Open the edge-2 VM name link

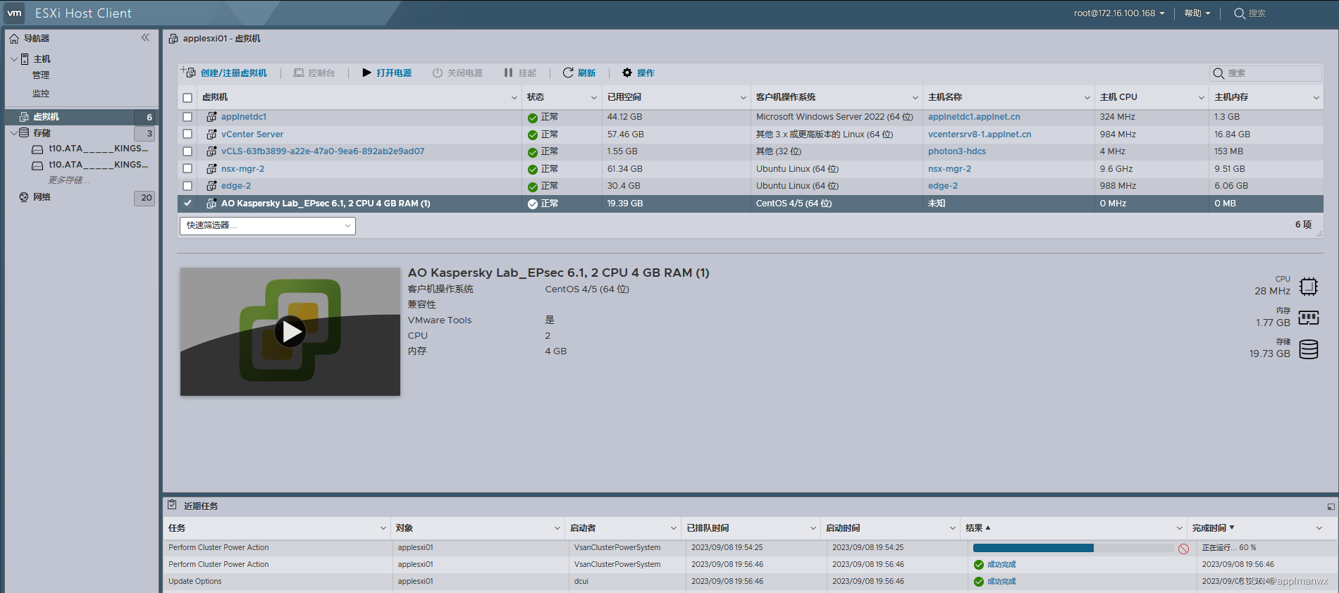click(x=236, y=186)
